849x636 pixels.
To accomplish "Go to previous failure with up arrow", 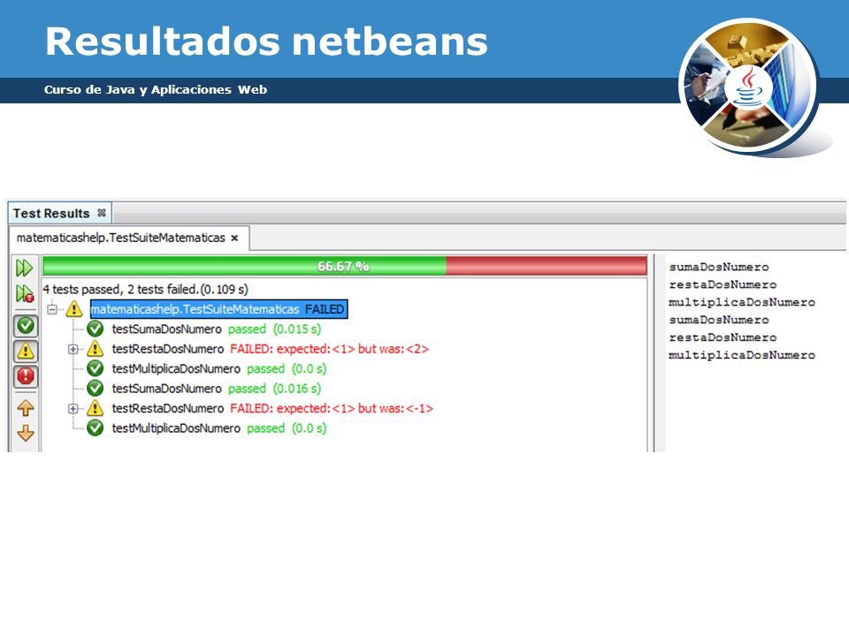I will point(26,408).
